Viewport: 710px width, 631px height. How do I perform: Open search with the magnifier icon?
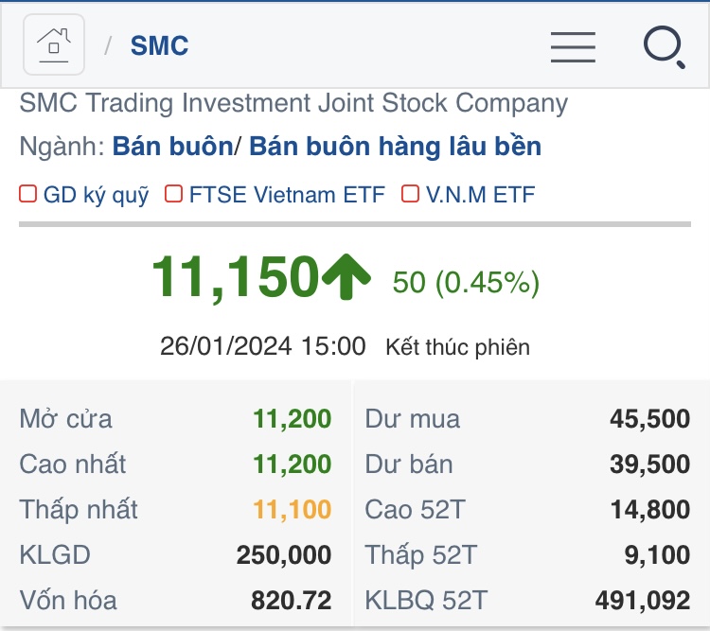[x=664, y=46]
